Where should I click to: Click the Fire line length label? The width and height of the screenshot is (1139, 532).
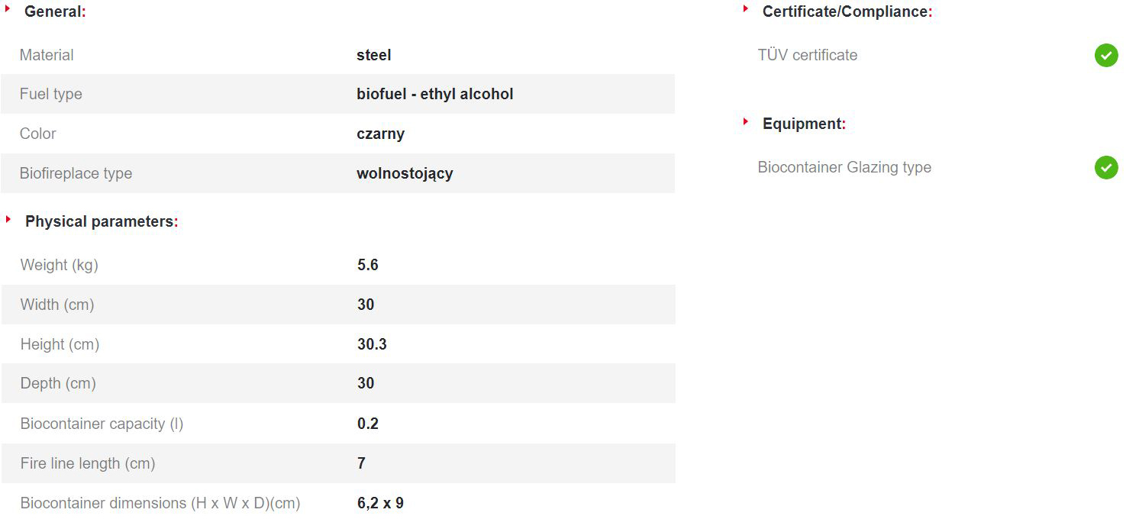pos(88,463)
